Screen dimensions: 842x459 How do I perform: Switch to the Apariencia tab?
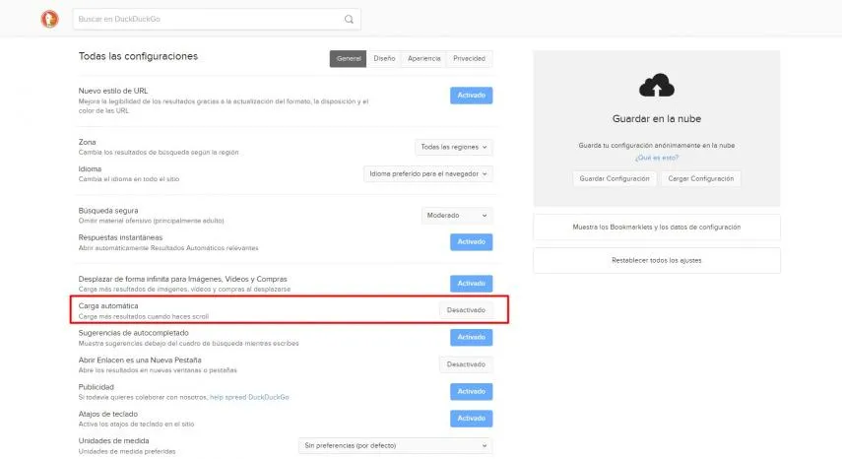[423, 58]
